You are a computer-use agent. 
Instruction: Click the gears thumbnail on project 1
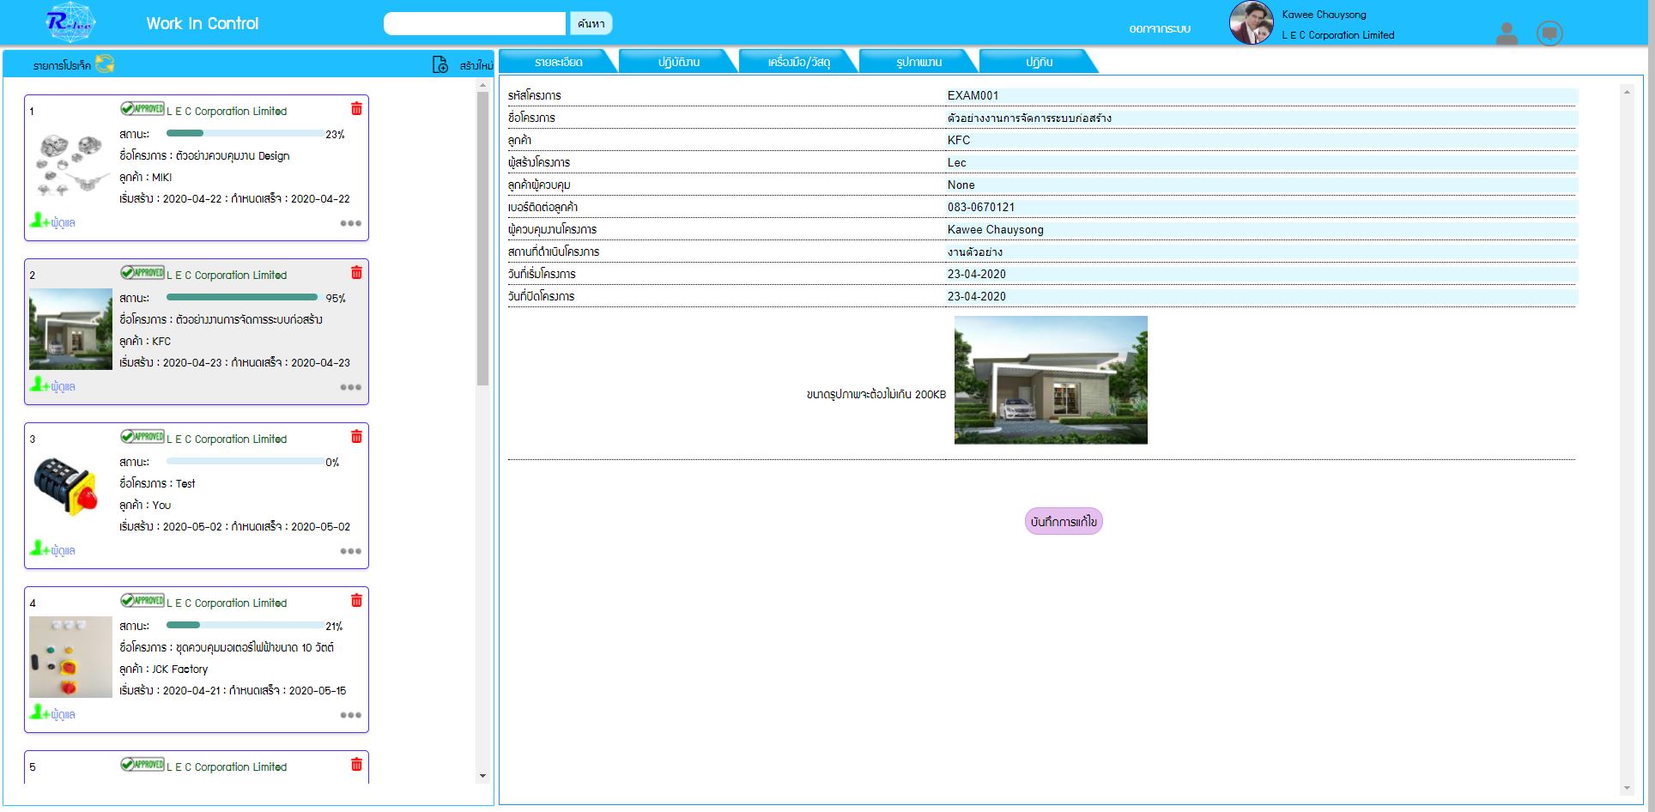[70, 165]
